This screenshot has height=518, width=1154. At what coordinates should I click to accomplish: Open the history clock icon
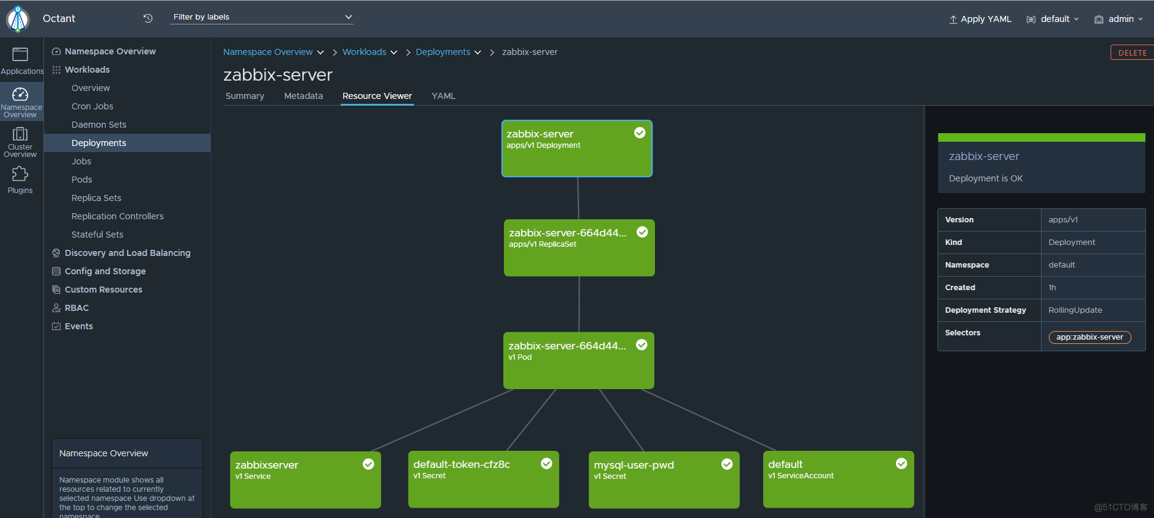pos(148,18)
